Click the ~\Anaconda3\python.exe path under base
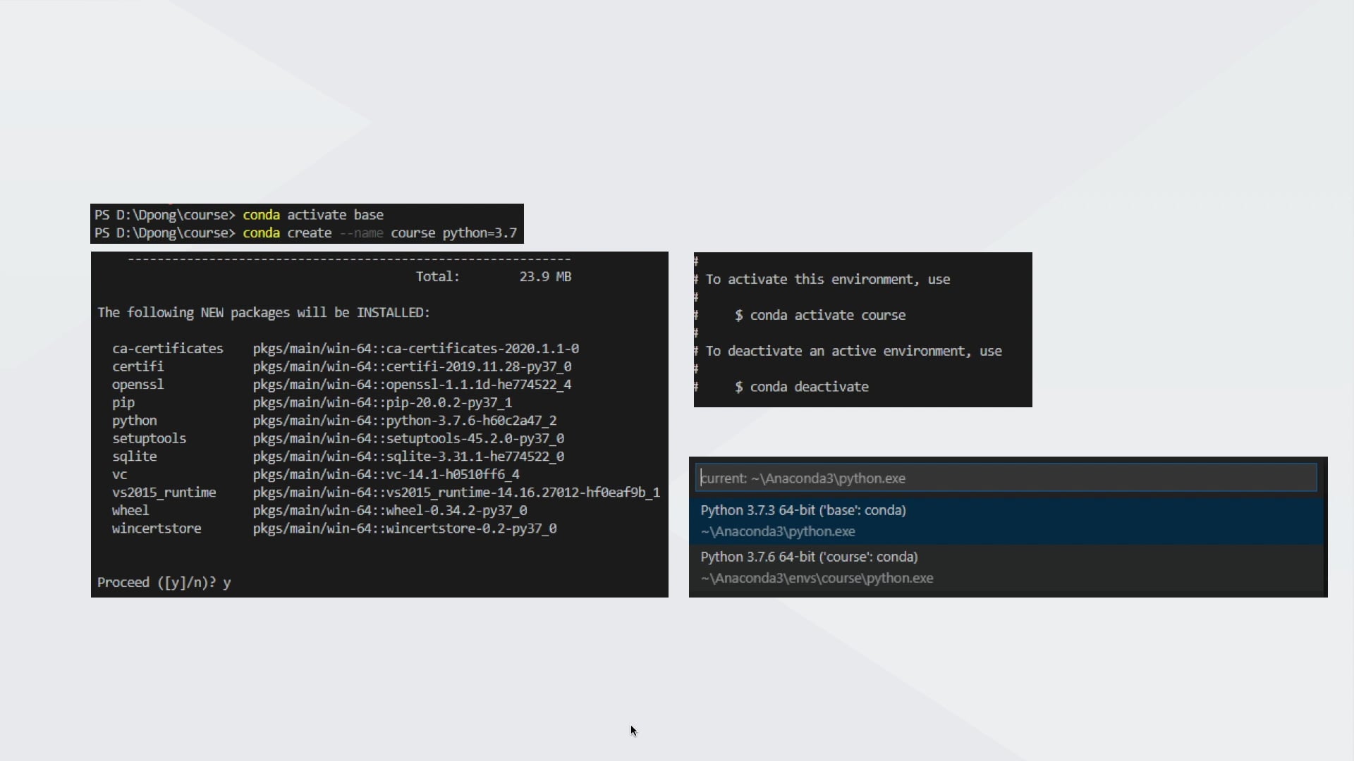Viewport: 1354px width, 761px height. tap(777, 531)
